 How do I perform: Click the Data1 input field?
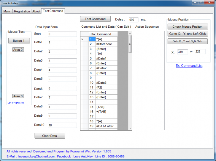pos(62,43)
